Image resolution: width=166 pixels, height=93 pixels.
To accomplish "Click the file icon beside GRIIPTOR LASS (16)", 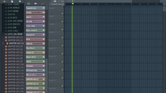I will [x=6, y=83].
